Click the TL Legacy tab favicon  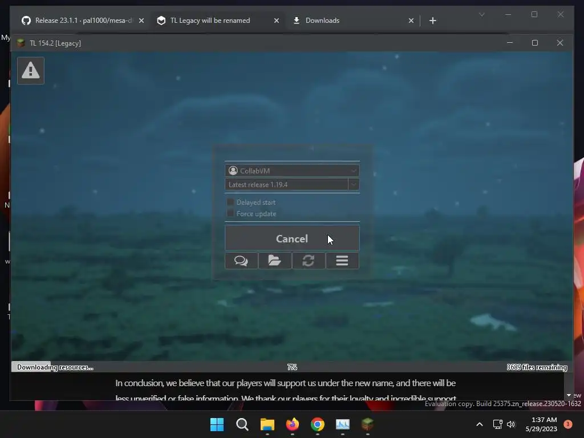click(x=161, y=21)
